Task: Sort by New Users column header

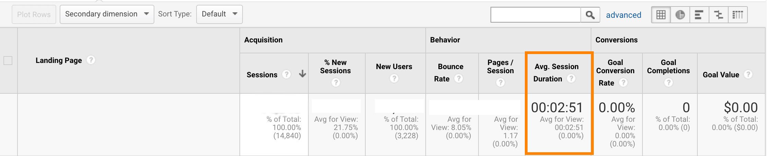Action: click(394, 67)
